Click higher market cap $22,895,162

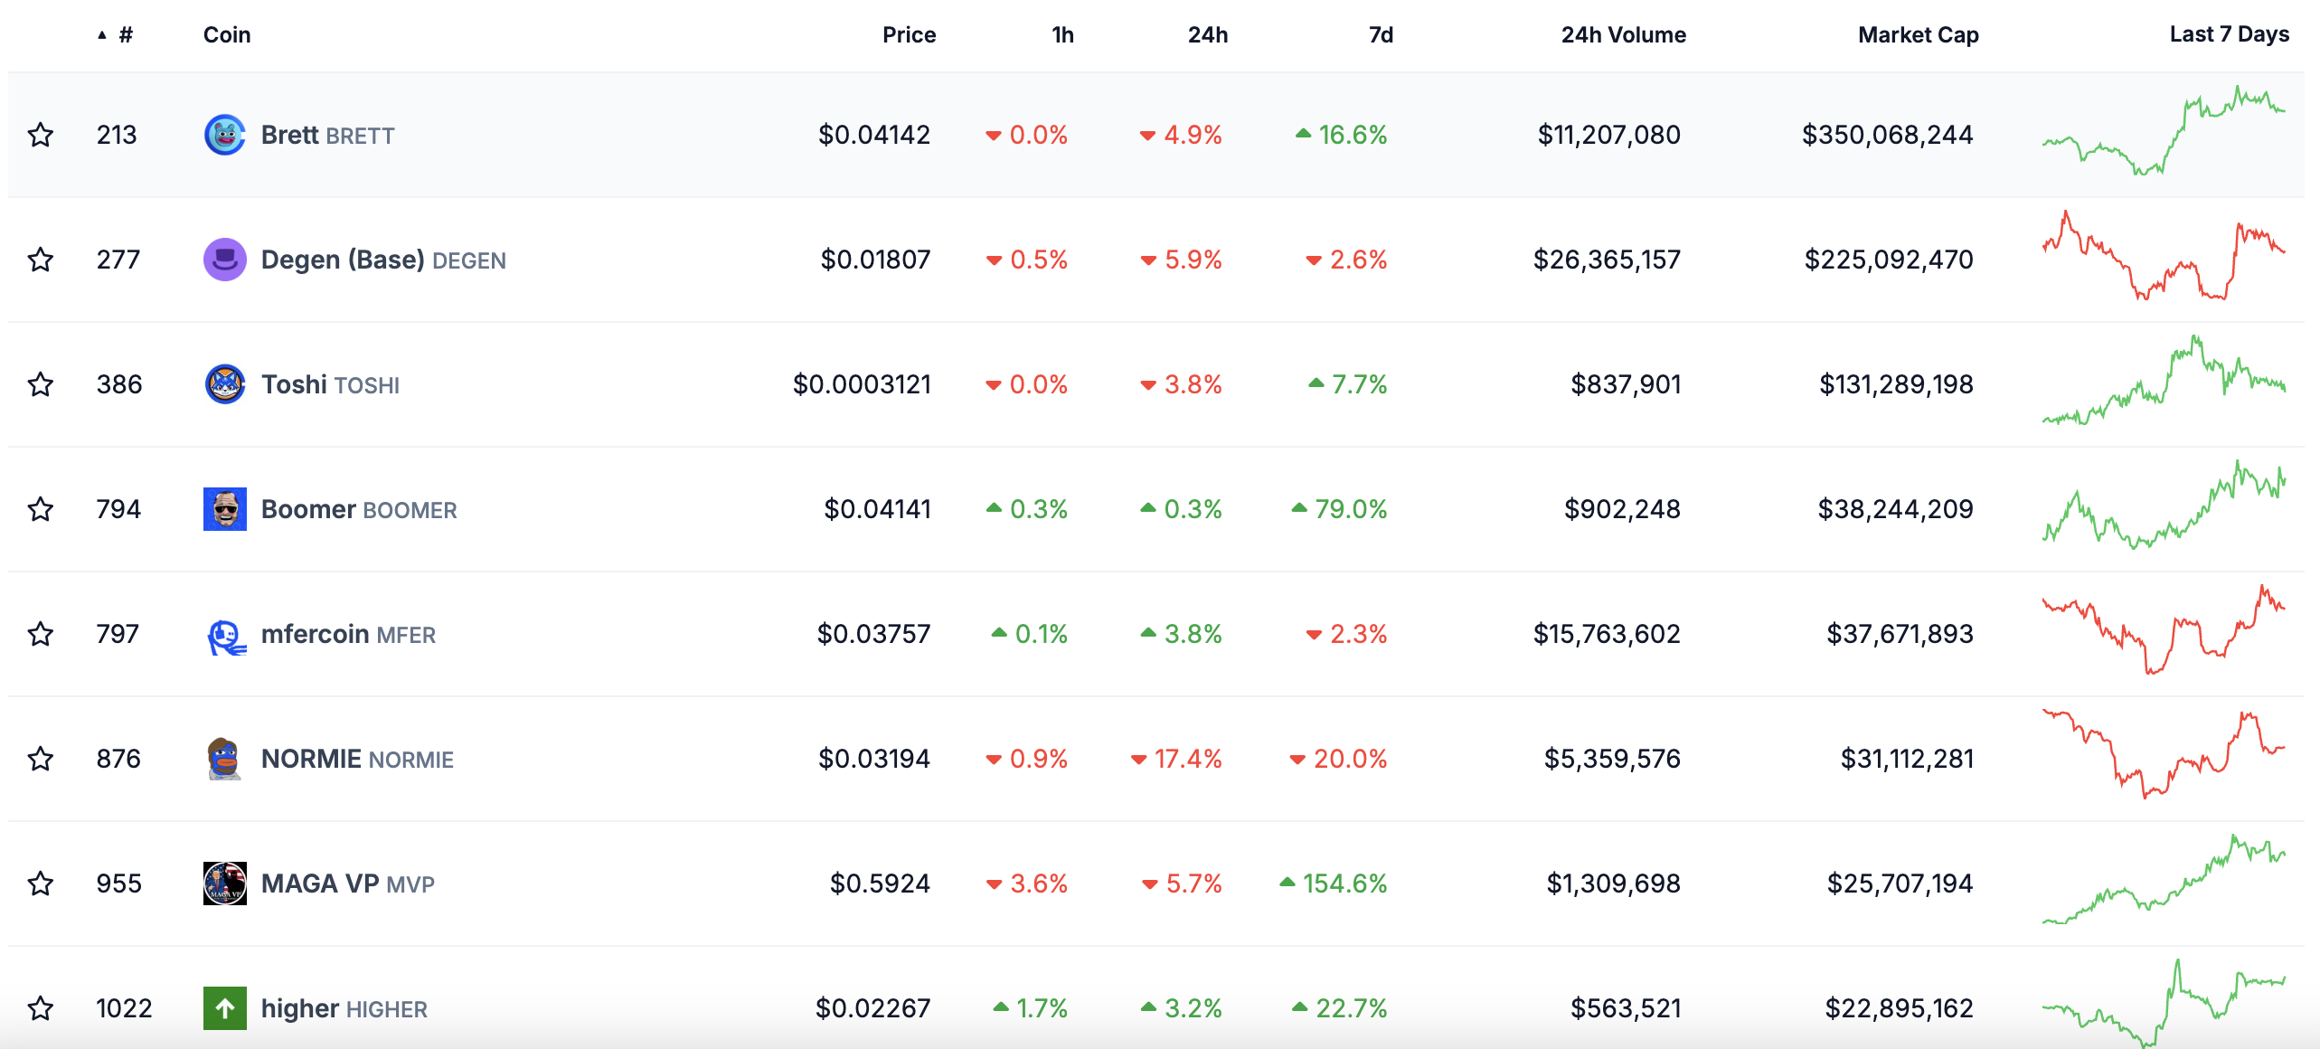pyautogui.click(x=1899, y=1008)
